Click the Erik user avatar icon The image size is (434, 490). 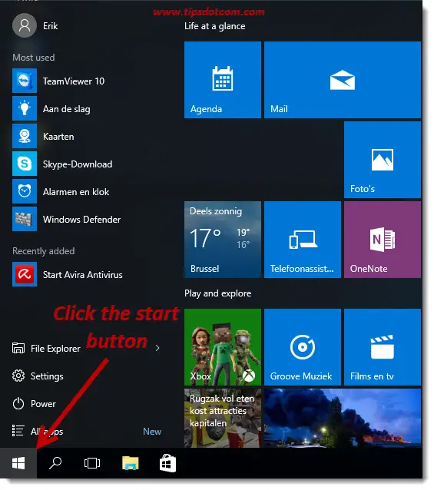(25, 25)
